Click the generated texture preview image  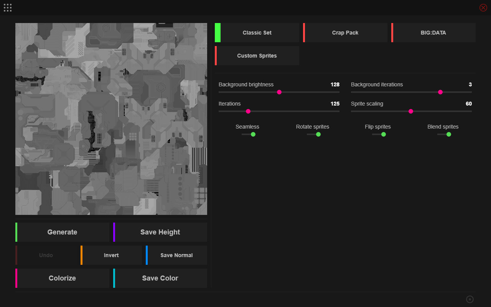click(x=111, y=119)
